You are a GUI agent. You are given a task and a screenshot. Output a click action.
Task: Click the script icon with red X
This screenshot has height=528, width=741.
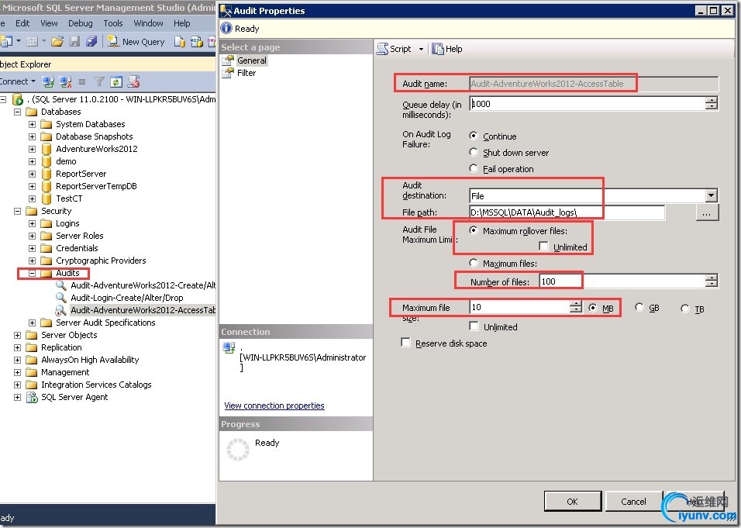(x=134, y=81)
